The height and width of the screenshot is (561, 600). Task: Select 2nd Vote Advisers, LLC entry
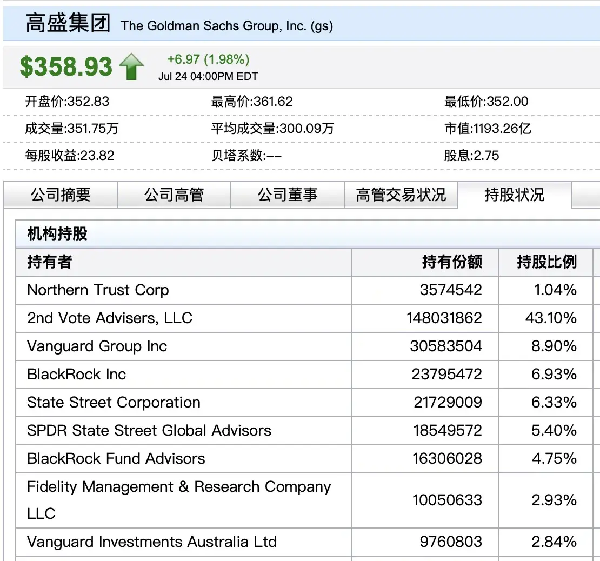(110, 318)
